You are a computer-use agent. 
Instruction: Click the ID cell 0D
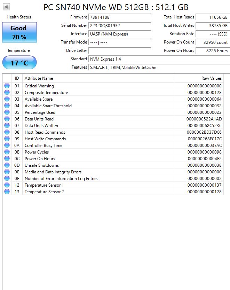[17, 165]
